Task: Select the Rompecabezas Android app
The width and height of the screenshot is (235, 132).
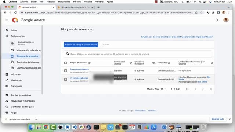Action: [x=25, y=43]
